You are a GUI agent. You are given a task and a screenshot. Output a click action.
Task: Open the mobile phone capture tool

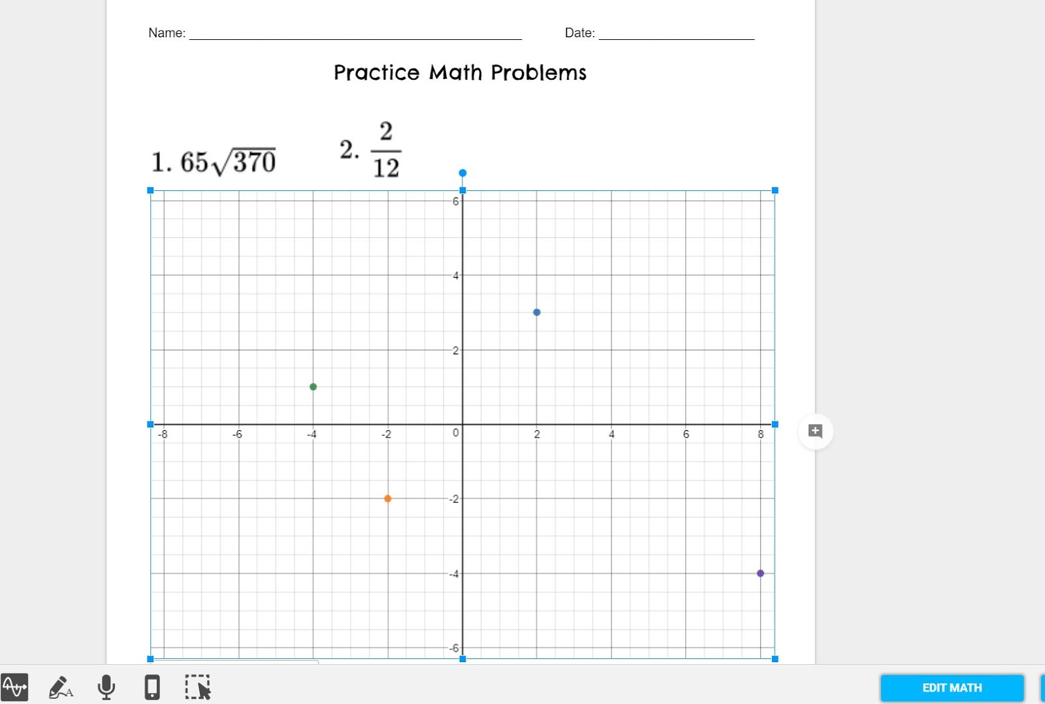pyautogui.click(x=152, y=687)
